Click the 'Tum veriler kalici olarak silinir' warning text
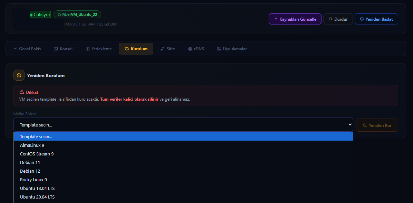Image resolution: width=413 pixels, height=203 pixels. click(x=129, y=99)
